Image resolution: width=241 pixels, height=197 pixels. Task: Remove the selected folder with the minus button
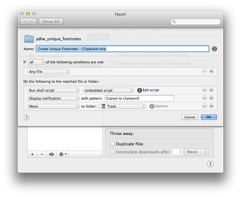[x=42, y=154]
